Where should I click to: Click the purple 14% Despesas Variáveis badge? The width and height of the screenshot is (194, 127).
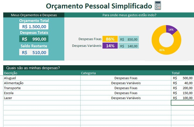tap(110, 46)
